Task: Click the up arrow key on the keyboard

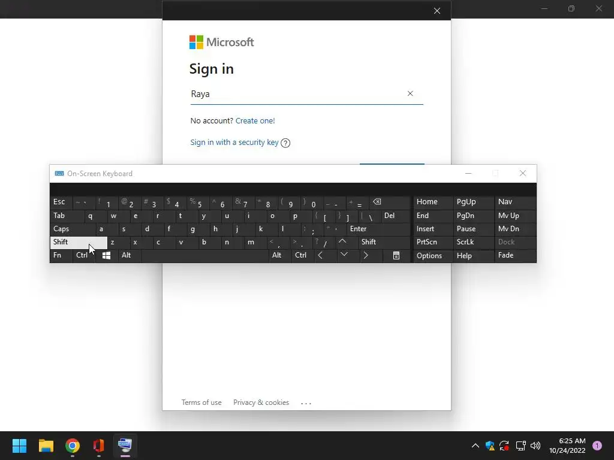Action: click(342, 242)
